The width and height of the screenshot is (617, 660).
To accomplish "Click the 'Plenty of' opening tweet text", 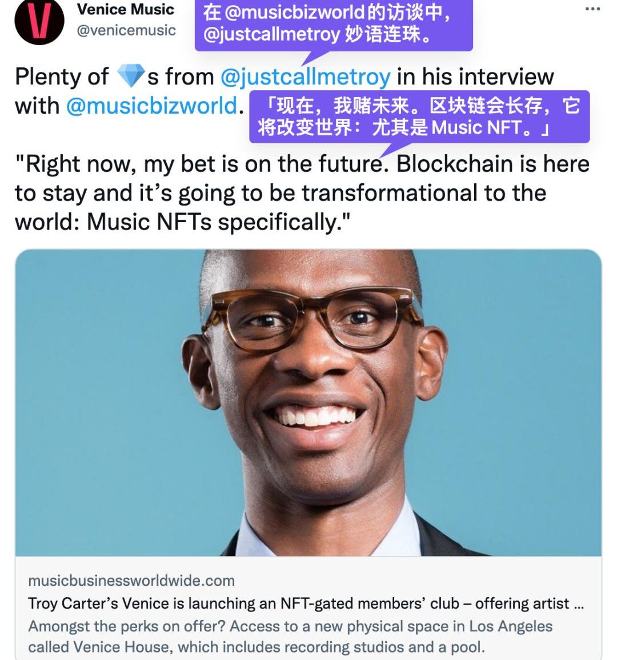I will pyautogui.click(x=62, y=77).
